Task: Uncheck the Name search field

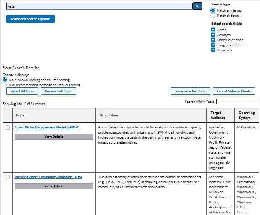Action: click(213, 30)
